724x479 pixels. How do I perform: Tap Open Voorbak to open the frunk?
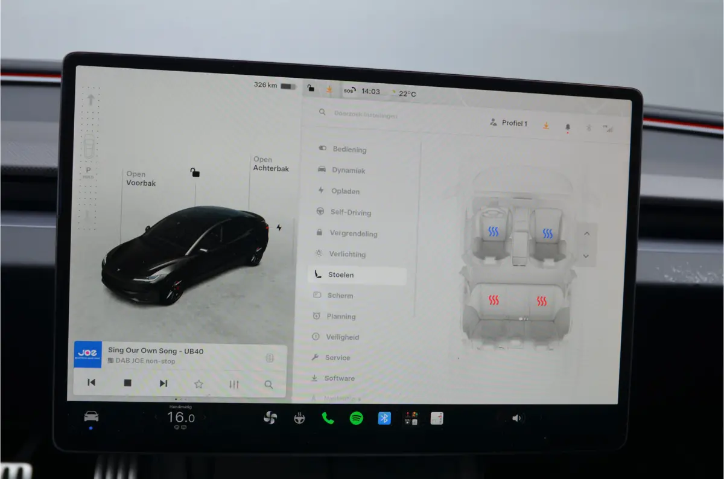(x=140, y=179)
